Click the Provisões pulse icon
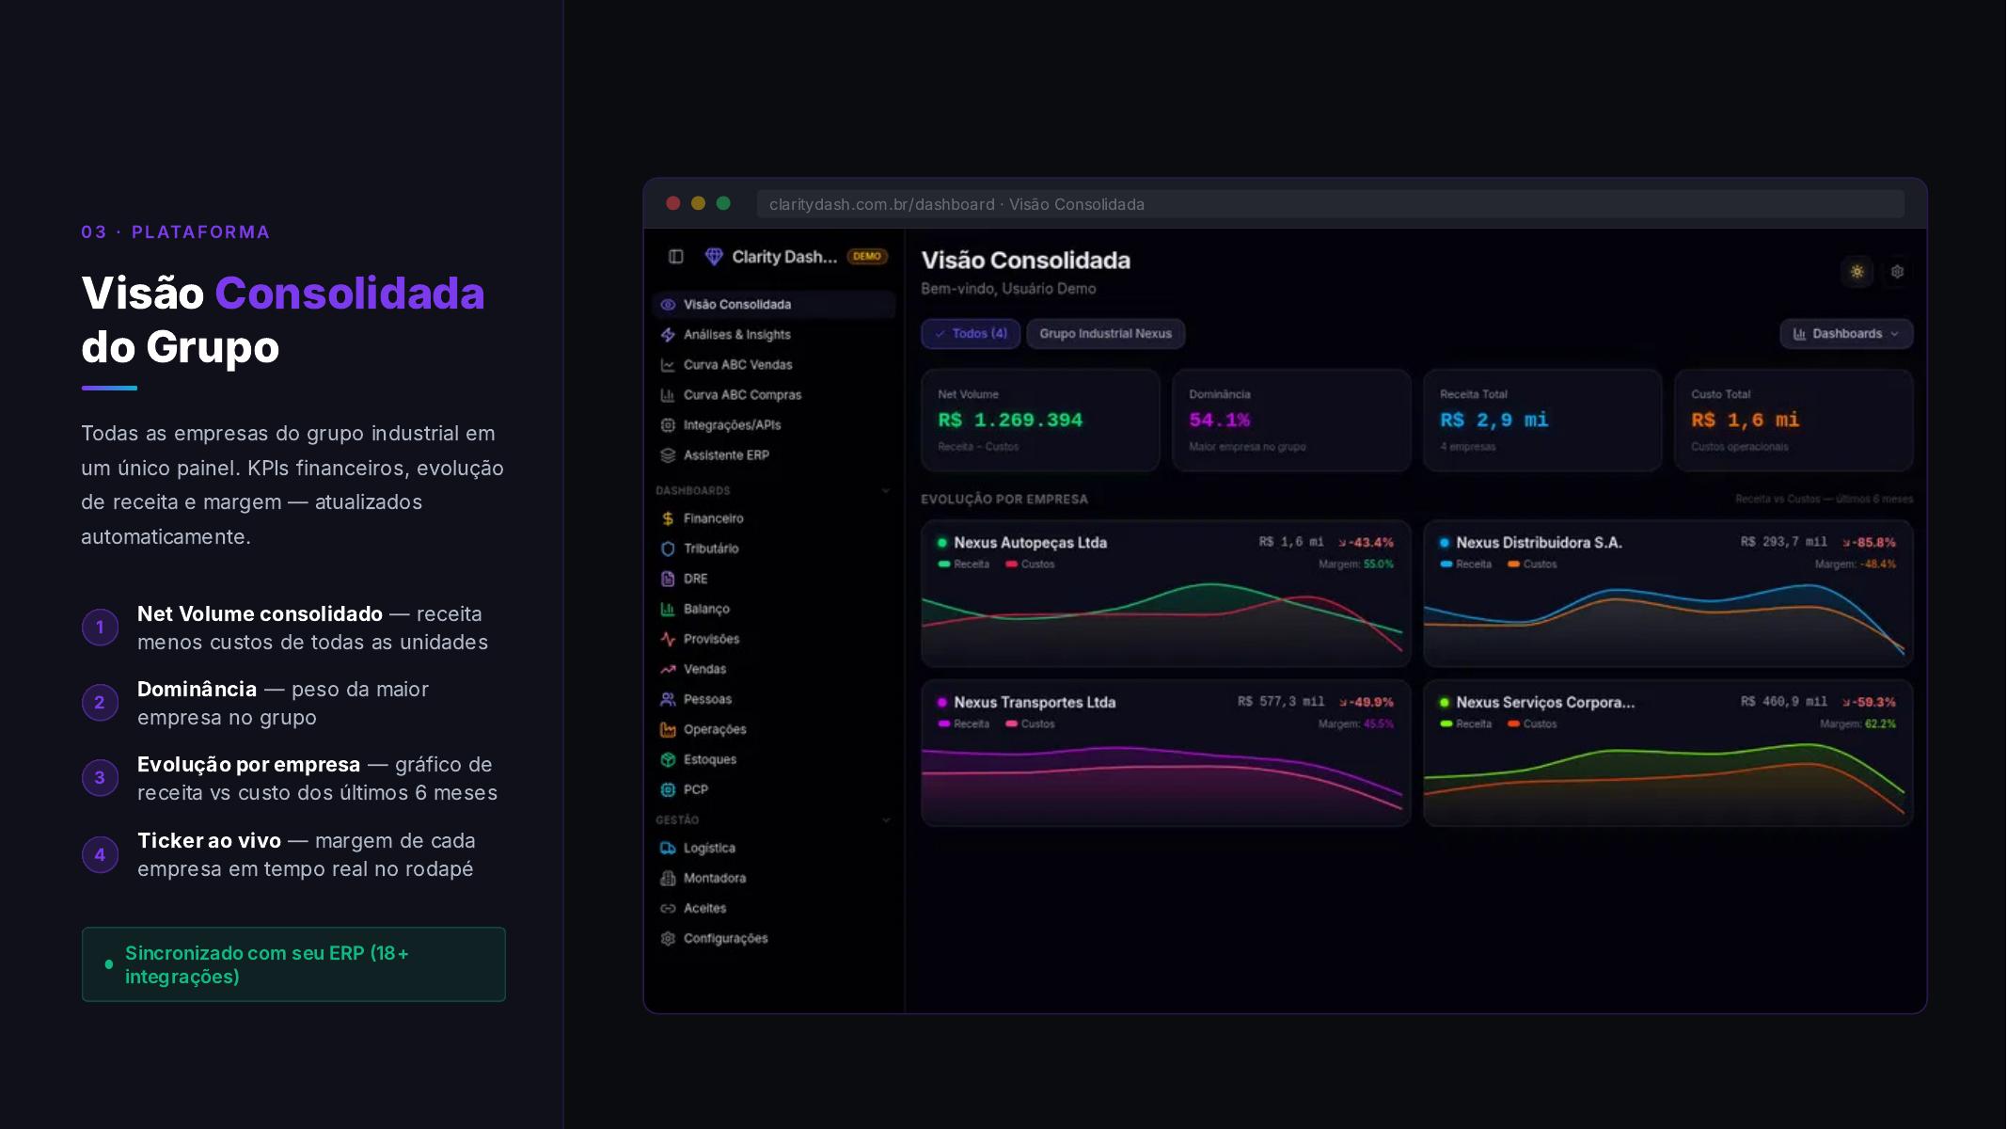Viewport: 2007px width, 1129px height. [668, 639]
